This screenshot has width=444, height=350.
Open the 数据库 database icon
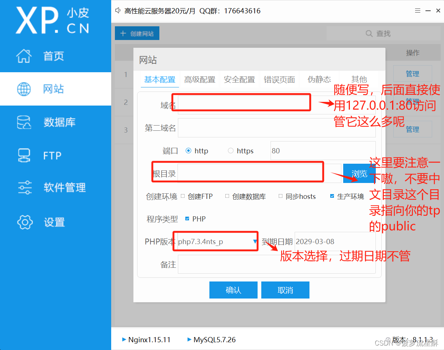[24, 122]
